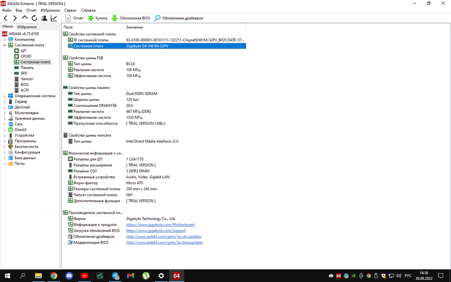Select Чипсет in the sidebar tree
The height and width of the screenshot is (282, 451).
coord(27,79)
